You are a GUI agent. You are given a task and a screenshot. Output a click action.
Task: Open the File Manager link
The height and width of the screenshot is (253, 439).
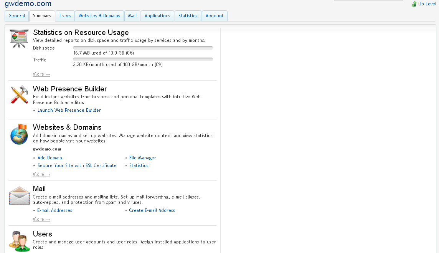click(143, 158)
